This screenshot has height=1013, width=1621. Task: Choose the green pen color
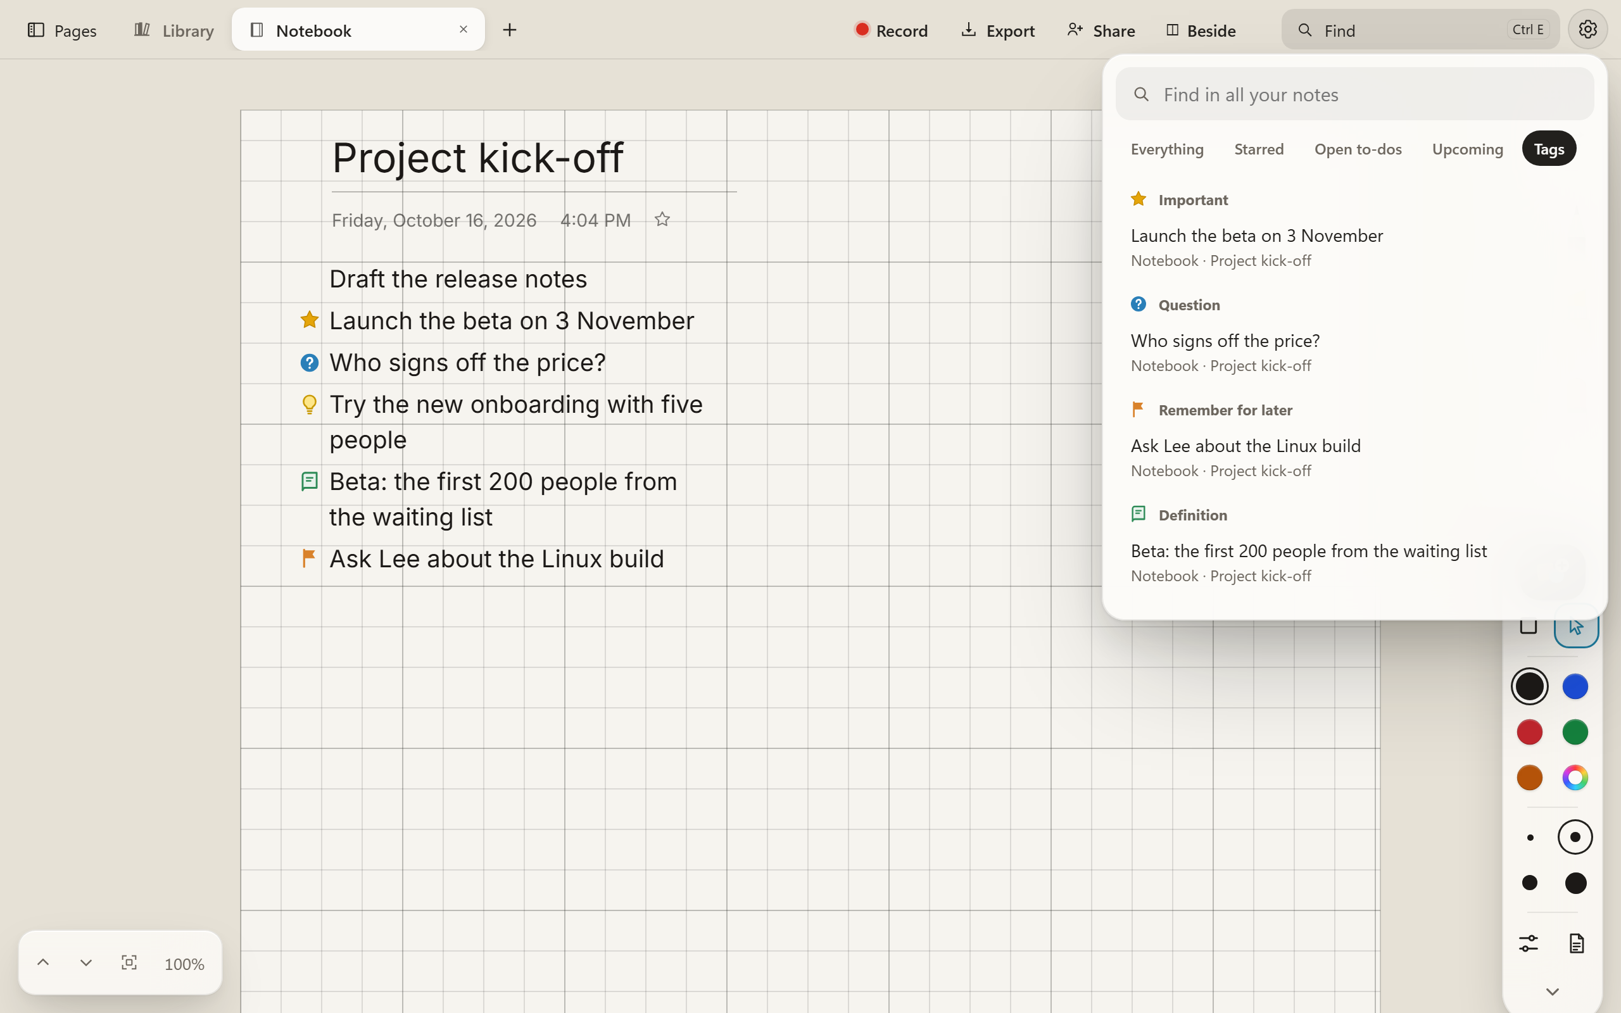click(x=1575, y=732)
